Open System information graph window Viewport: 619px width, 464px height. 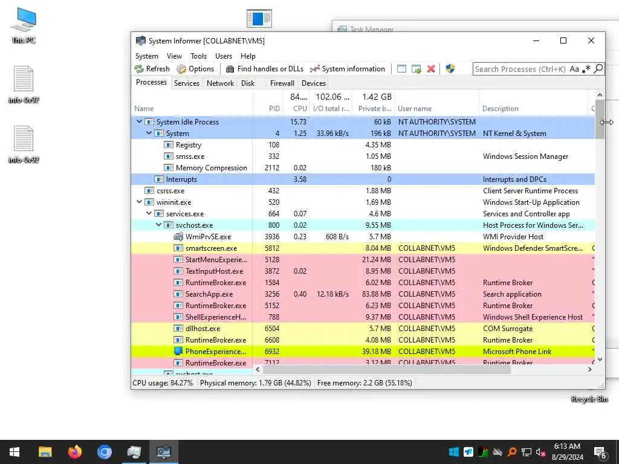click(x=348, y=69)
